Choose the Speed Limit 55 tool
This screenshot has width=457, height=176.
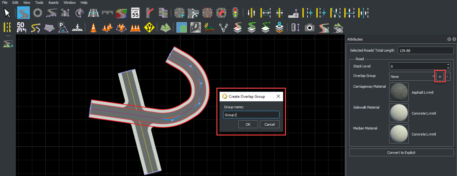click(136, 13)
